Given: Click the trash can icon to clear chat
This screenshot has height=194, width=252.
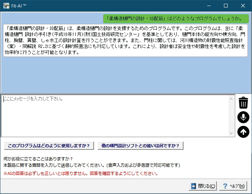Looking at the screenshot, I should (x=243, y=103).
